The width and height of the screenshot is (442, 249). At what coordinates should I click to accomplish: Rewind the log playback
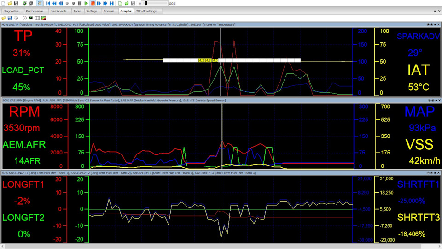(54, 3)
